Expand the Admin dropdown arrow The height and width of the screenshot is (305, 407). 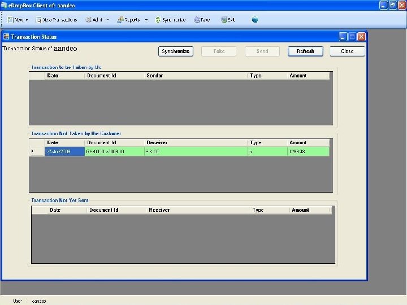click(x=108, y=20)
